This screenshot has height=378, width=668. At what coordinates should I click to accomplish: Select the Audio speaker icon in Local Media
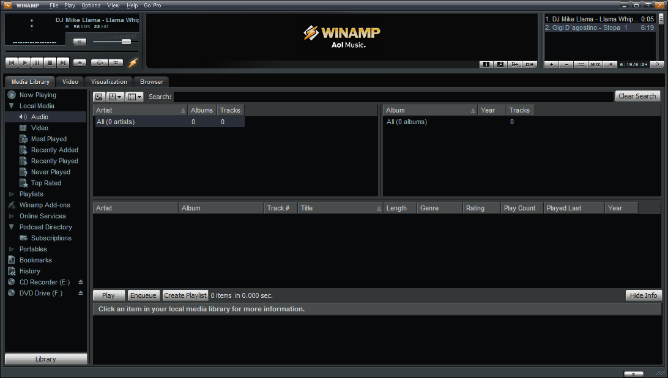23,117
